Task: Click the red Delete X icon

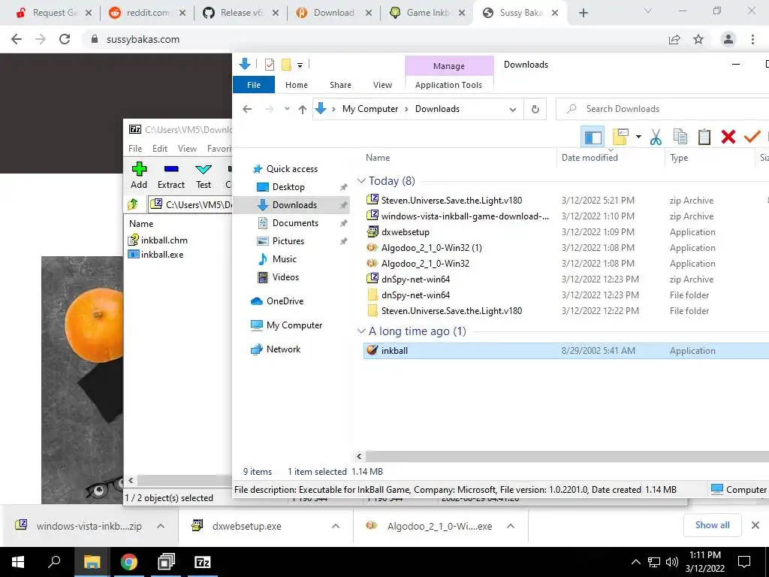Action: (x=728, y=137)
